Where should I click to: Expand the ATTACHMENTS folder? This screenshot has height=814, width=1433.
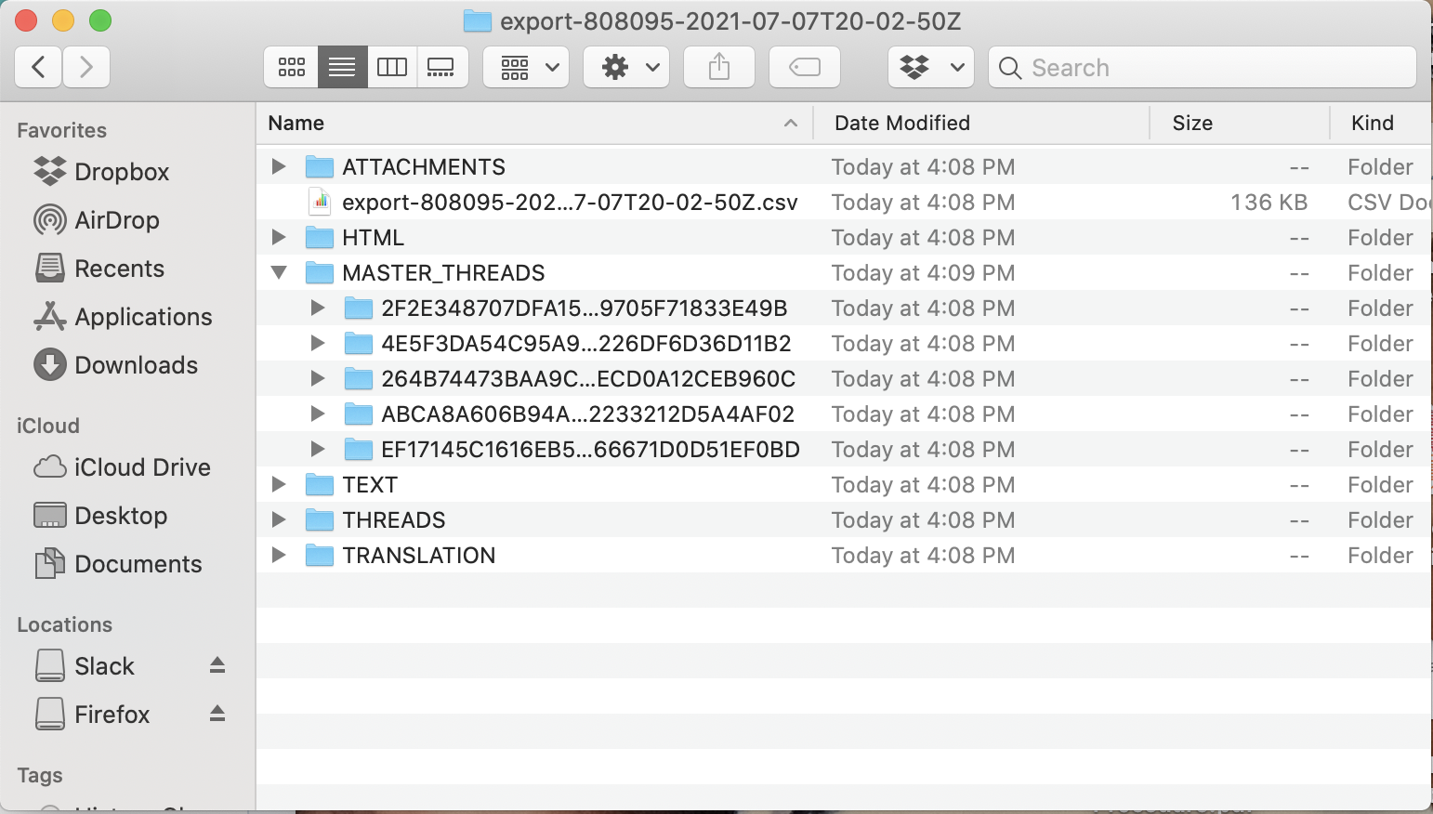click(x=278, y=166)
